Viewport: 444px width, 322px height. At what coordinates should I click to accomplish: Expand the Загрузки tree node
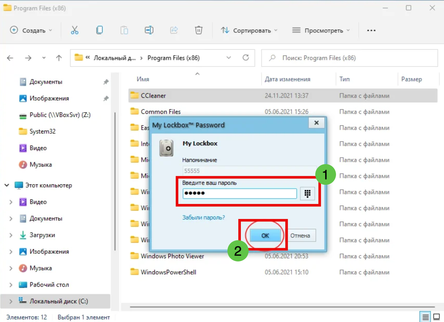11,235
